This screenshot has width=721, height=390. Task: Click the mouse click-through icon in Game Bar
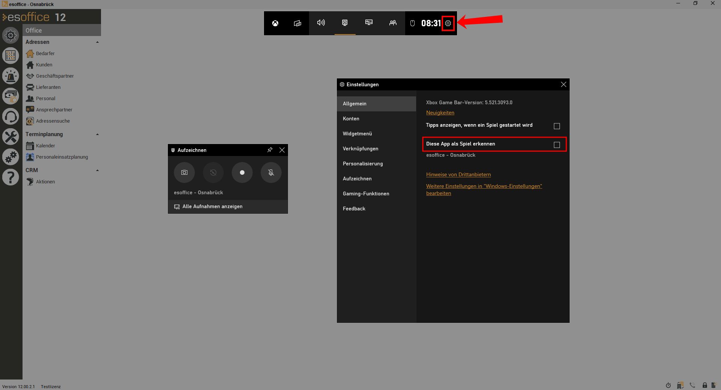click(x=412, y=23)
